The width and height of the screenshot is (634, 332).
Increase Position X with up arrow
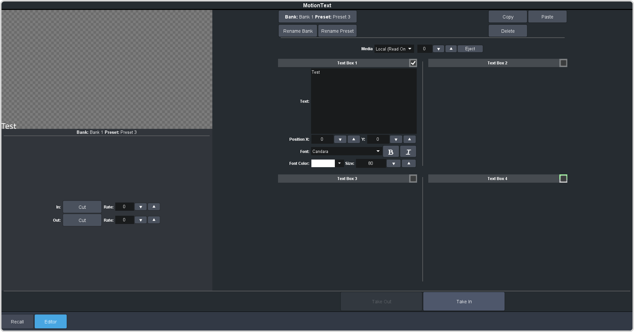click(354, 139)
